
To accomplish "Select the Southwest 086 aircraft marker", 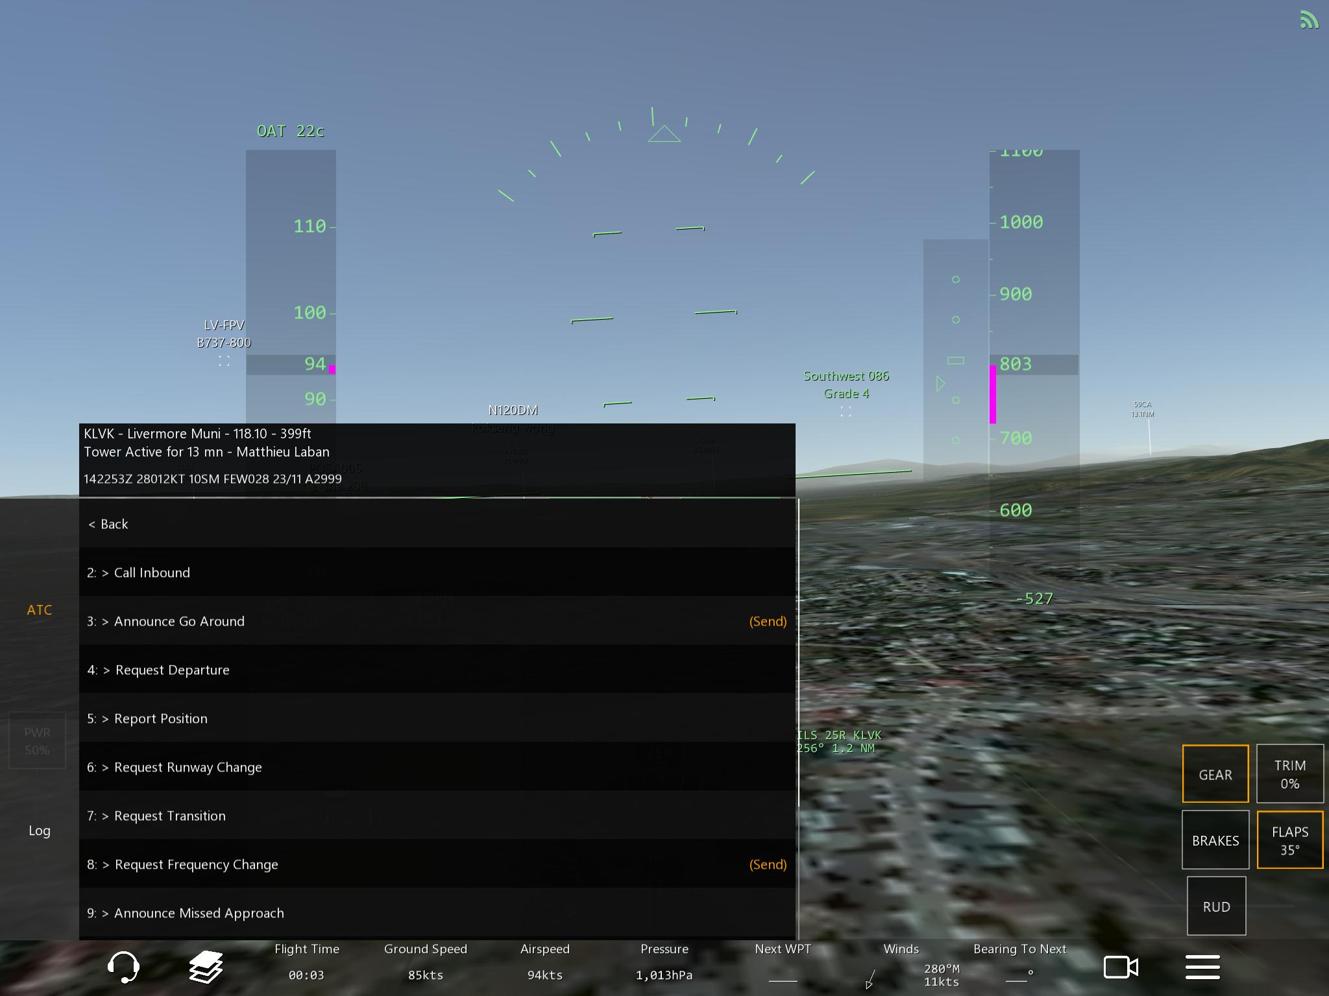I will [x=846, y=411].
